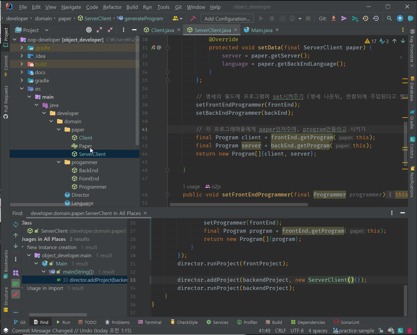417x335 pixels.
Task: Click Collapse All icon in Project panel
Action: click(110, 30)
